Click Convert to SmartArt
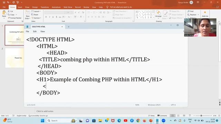The height and width of the screenshot is (124, 221). (x=122, y=18)
